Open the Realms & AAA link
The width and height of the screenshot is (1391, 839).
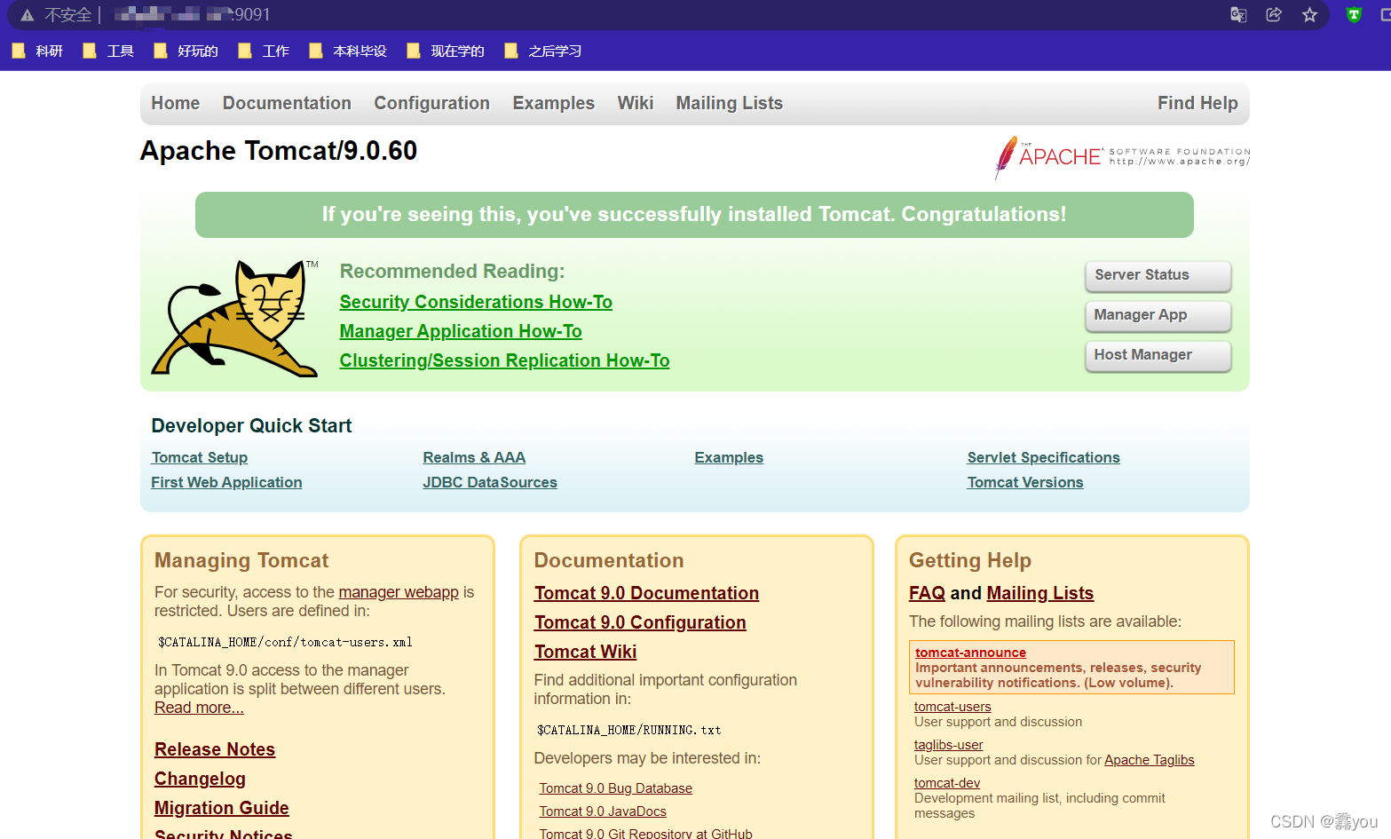pos(474,457)
